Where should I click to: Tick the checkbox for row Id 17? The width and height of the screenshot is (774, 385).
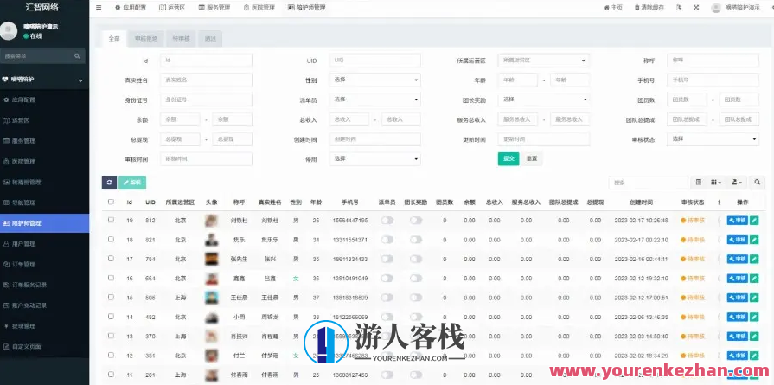pyautogui.click(x=111, y=258)
